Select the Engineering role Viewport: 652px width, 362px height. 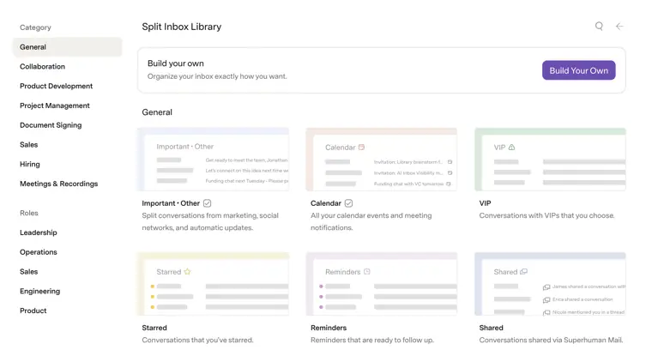pos(40,291)
